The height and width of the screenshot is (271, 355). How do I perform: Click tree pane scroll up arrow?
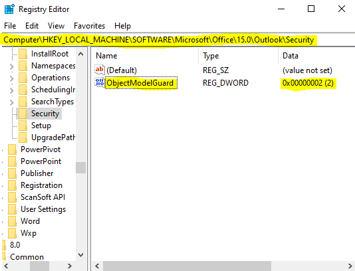81,54
